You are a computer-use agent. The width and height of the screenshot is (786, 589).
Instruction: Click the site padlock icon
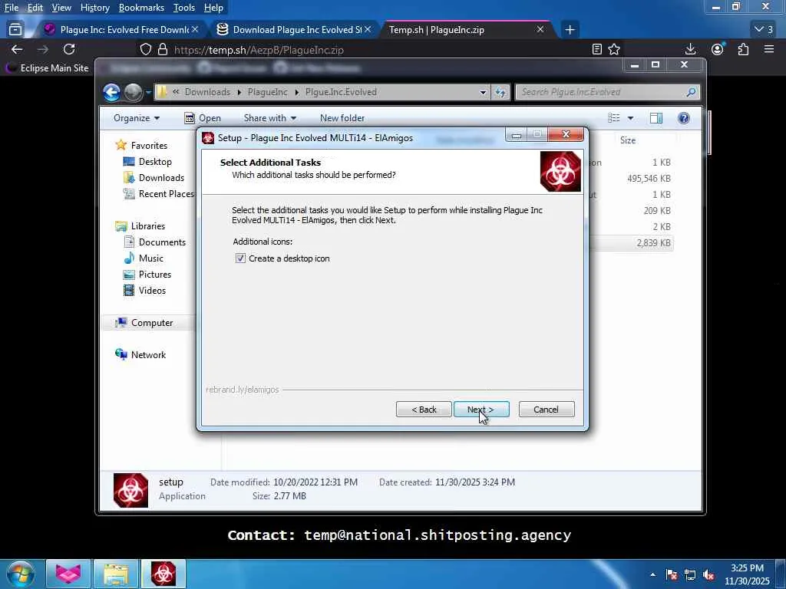click(163, 50)
